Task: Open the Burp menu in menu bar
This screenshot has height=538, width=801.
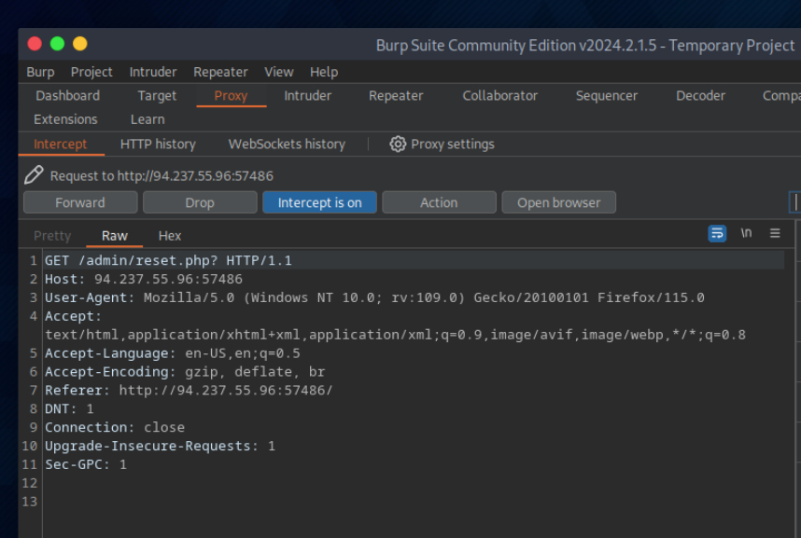Action: (x=40, y=72)
